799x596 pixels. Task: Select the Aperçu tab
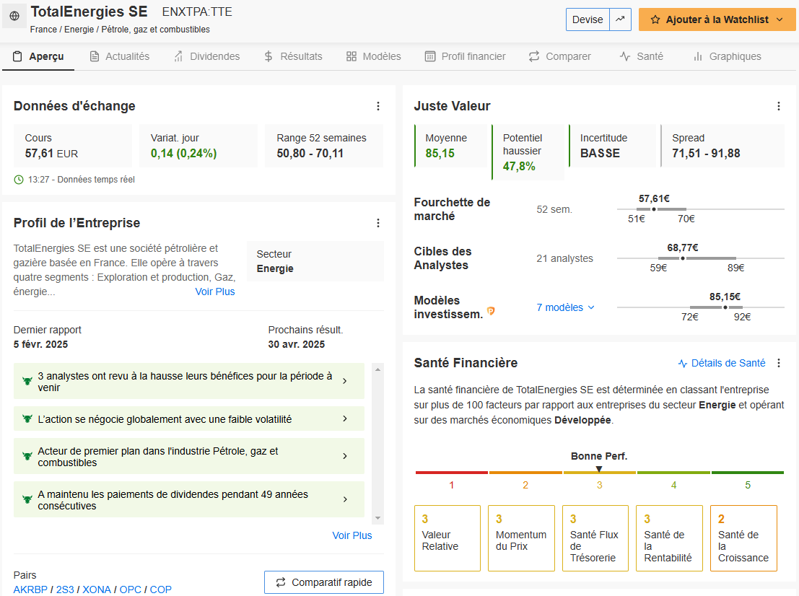tap(38, 56)
